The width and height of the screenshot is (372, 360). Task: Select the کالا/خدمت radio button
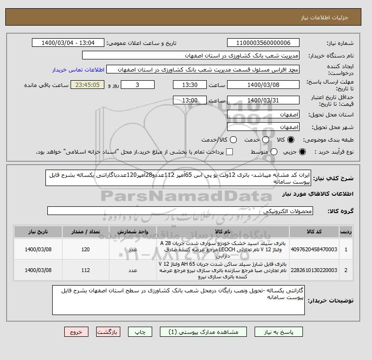coord(233,140)
